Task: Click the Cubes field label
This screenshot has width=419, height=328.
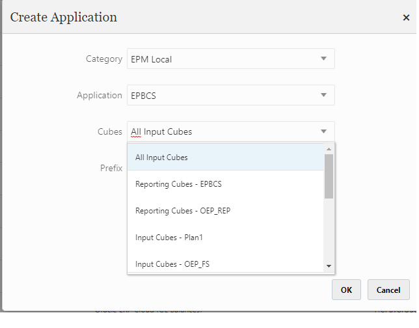Action: (x=110, y=131)
